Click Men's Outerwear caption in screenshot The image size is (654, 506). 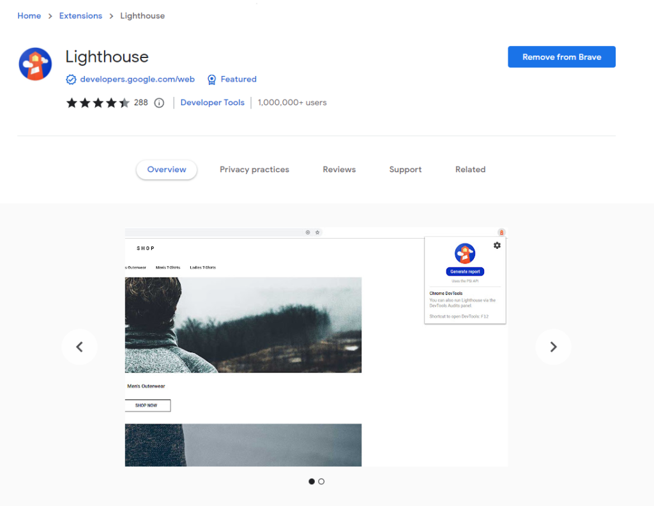(x=146, y=386)
